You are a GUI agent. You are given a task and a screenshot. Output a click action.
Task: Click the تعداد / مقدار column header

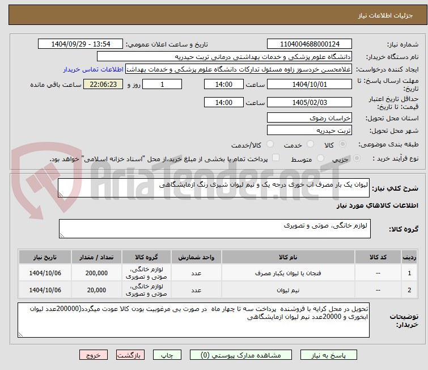click(96, 257)
